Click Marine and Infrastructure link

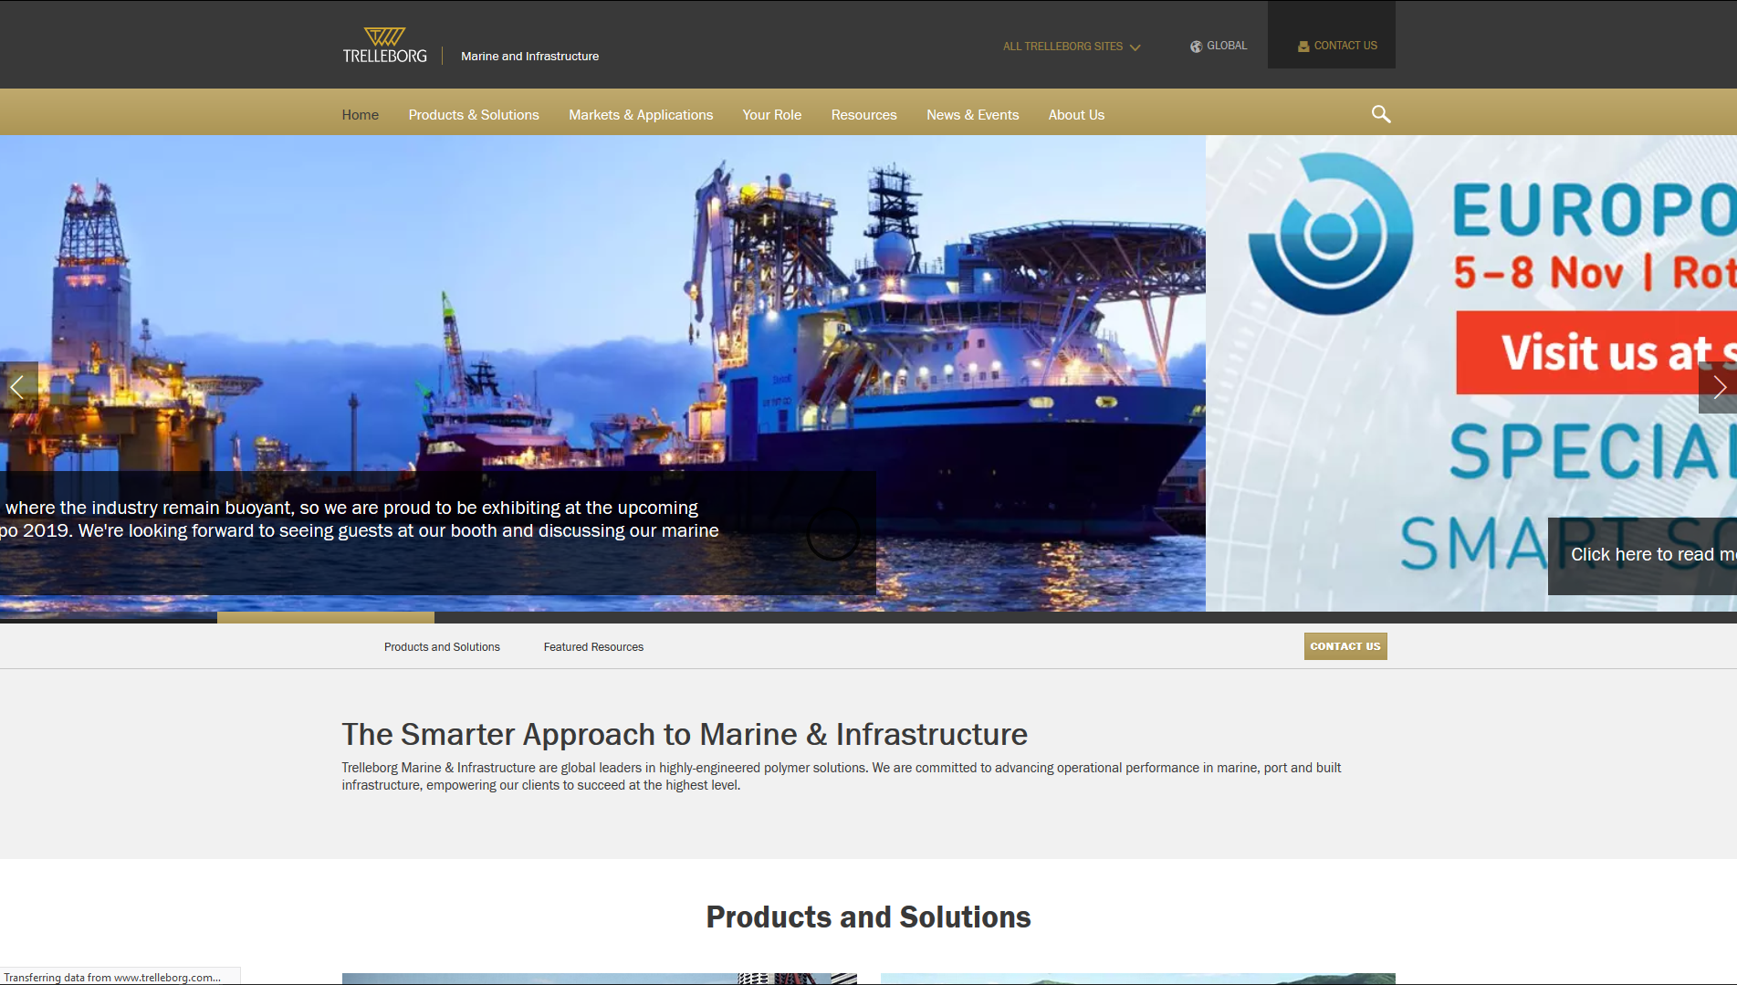tap(530, 57)
